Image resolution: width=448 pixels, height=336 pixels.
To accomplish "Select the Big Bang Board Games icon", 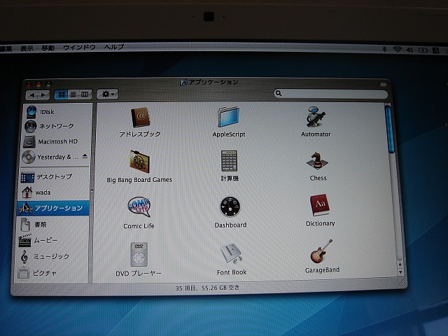I will pos(139,162).
